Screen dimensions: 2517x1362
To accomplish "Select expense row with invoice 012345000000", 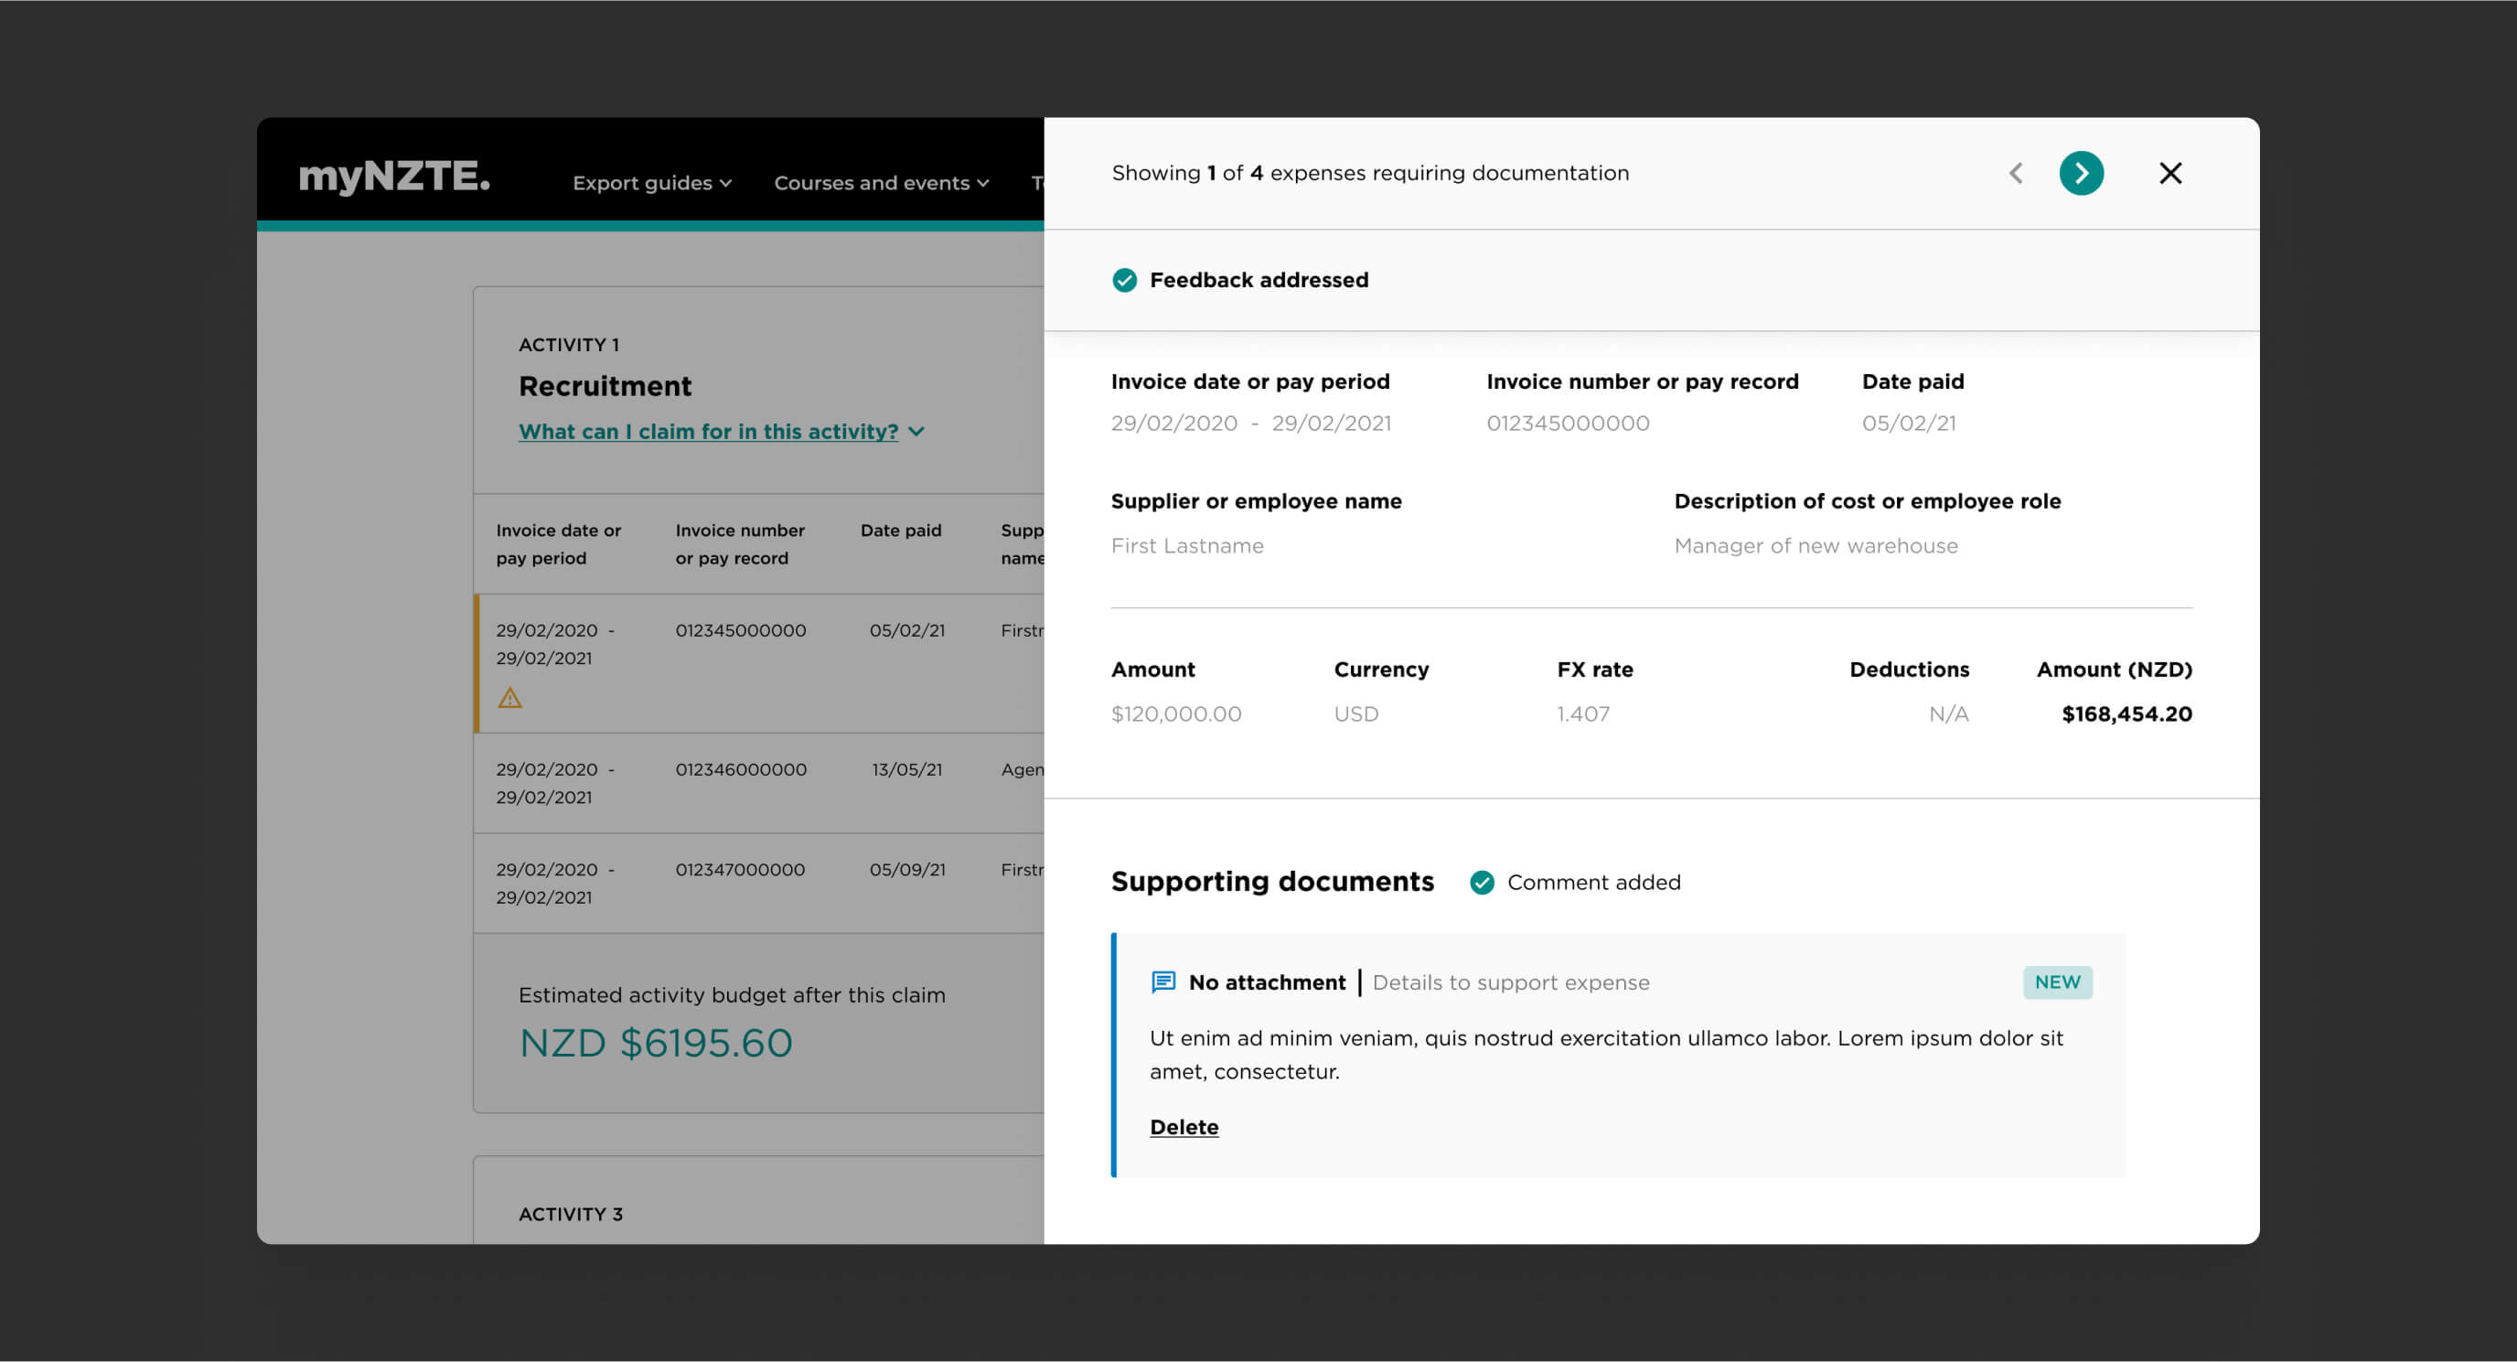I will [x=759, y=663].
